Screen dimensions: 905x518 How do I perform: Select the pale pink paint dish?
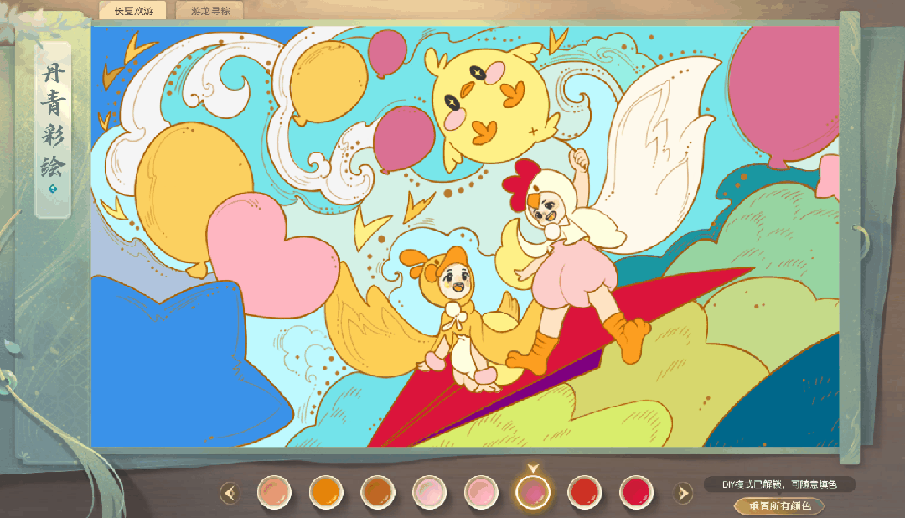point(428,491)
